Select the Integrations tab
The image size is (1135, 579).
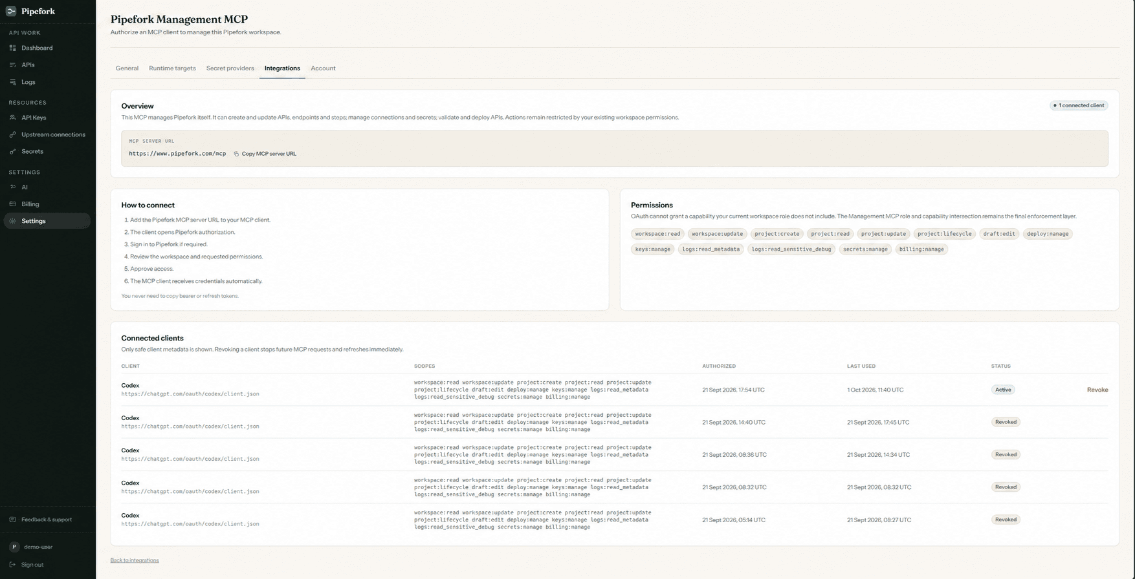(x=282, y=68)
